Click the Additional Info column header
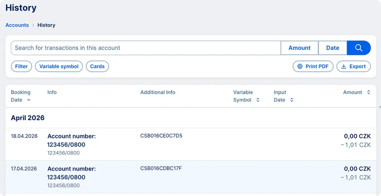381x196 pixels. 158,92
